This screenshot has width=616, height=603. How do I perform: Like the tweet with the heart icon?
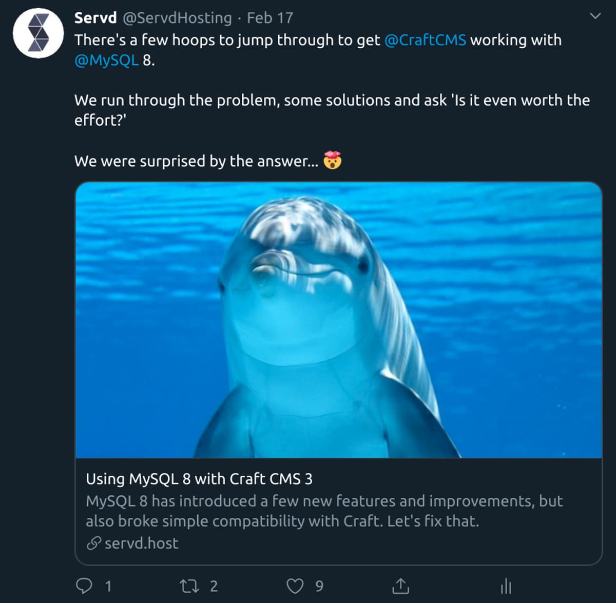click(295, 586)
